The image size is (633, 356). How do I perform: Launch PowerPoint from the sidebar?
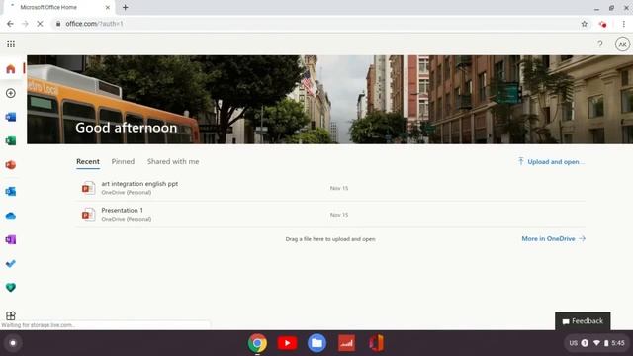click(x=11, y=165)
